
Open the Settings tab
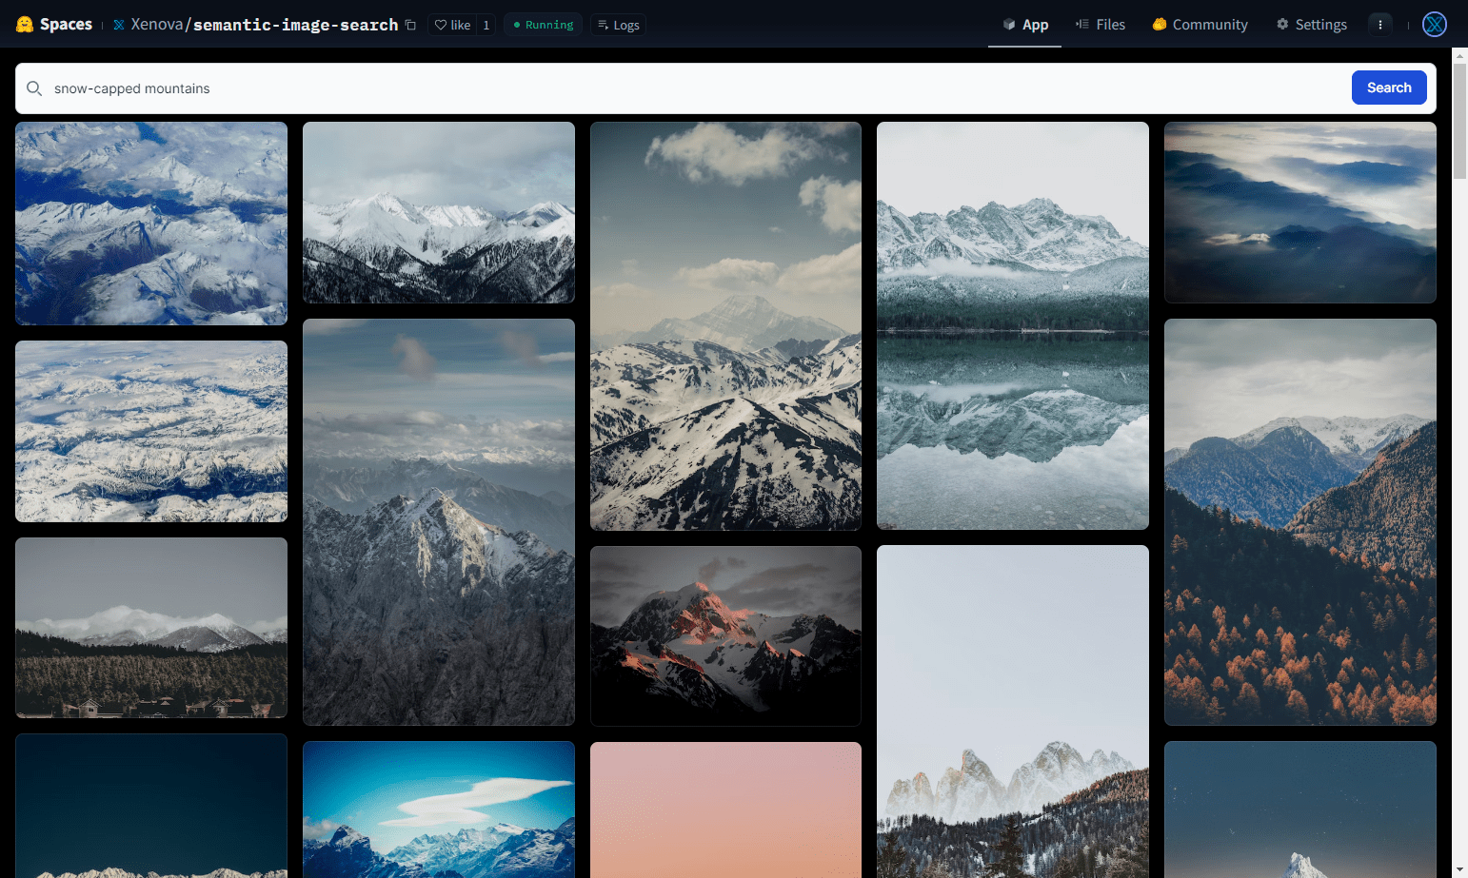tap(1311, 25)
